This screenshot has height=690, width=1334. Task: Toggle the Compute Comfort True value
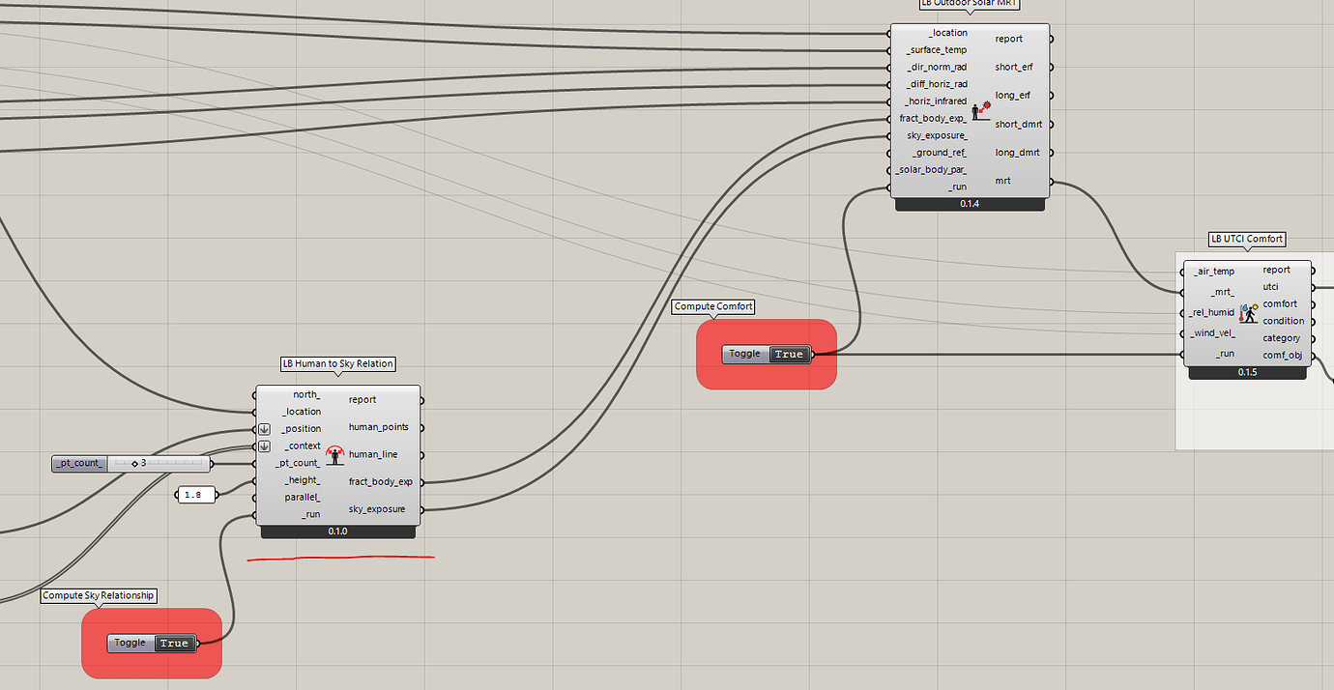click(x=789, y=354)
